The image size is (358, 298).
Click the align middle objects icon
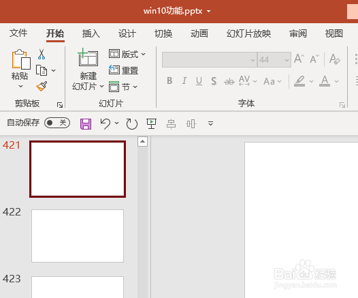pos(191,124)
